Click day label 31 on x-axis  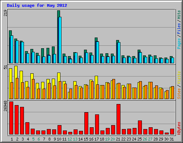(x=172, y=139)
